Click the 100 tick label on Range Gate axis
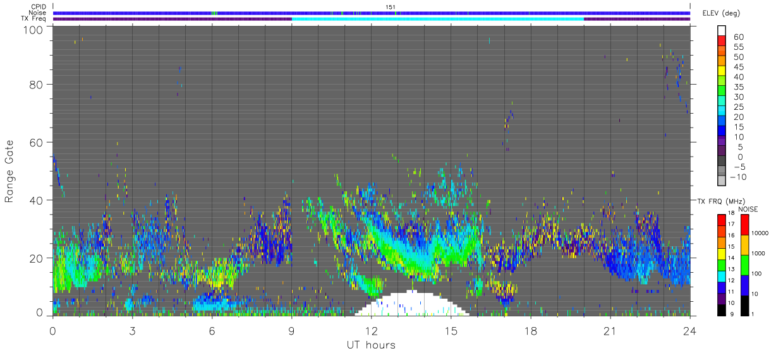The height and width of the screenshot is (358, 776). point(33,30)
